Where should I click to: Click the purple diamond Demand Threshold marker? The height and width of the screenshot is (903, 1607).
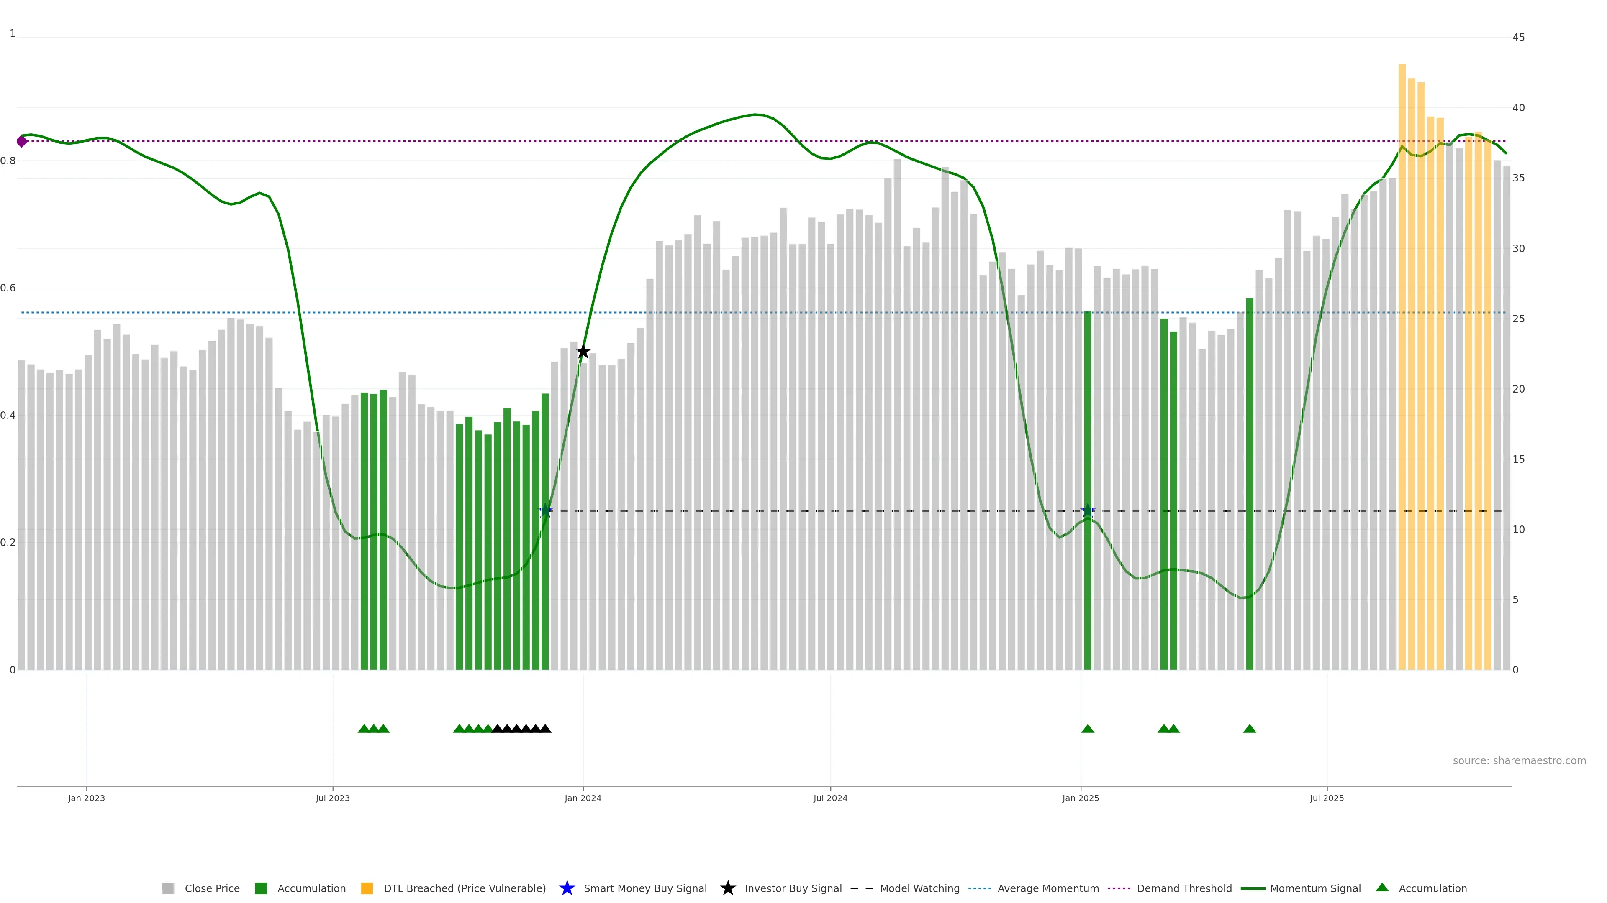point(22,141)
